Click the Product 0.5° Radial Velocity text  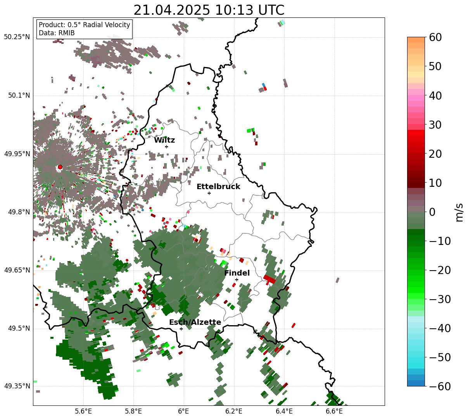click(85, 25)
